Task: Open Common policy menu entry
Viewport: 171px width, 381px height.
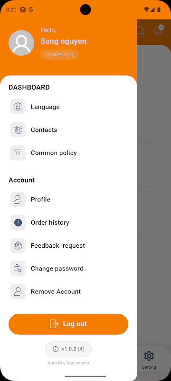Action: tap(68, 153)
